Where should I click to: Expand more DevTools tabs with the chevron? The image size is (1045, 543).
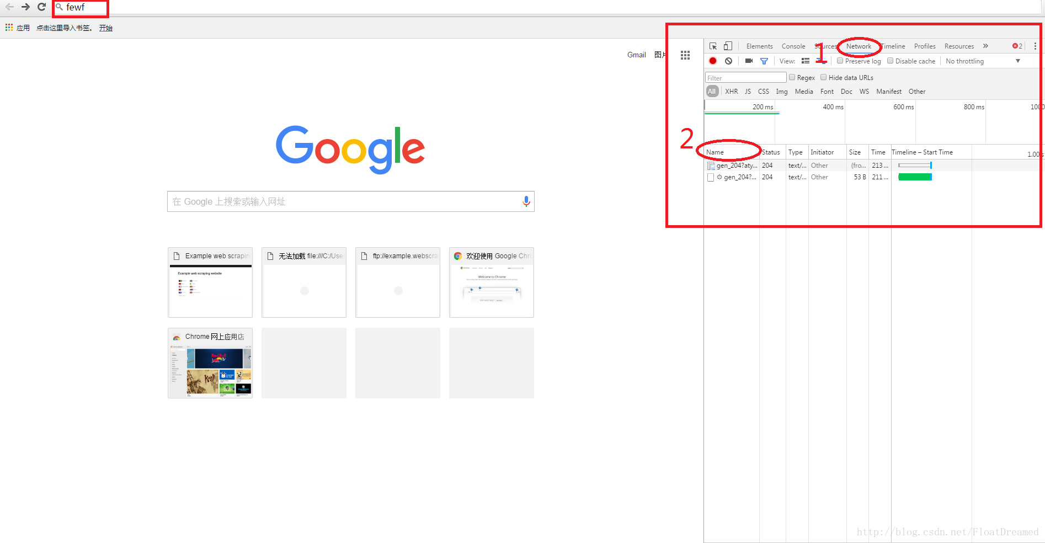point(985,46)
